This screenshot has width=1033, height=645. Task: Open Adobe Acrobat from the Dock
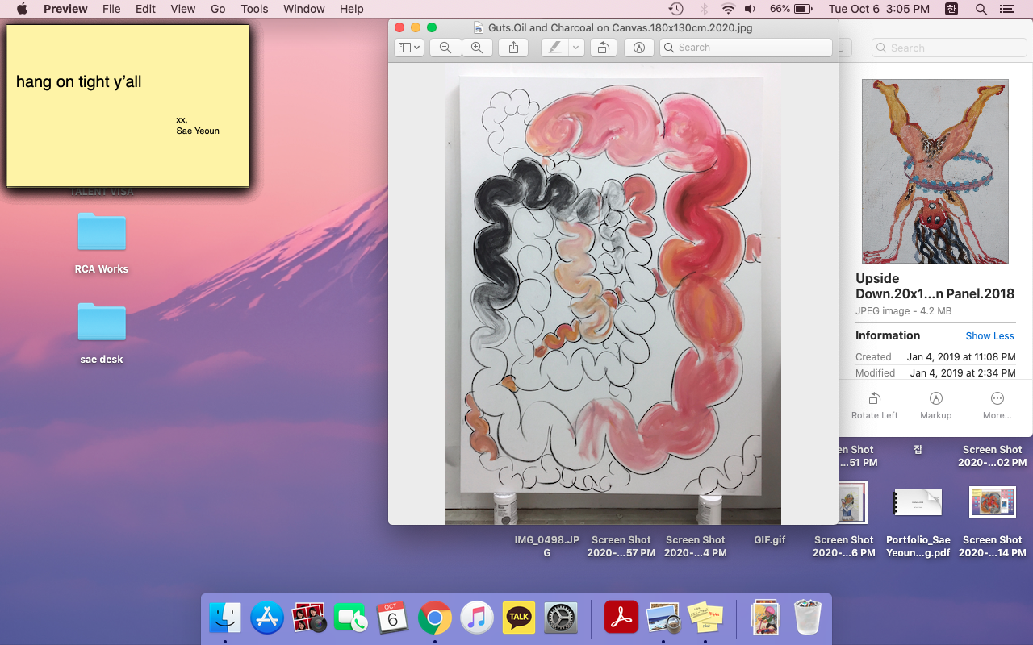tap(621, 618)
